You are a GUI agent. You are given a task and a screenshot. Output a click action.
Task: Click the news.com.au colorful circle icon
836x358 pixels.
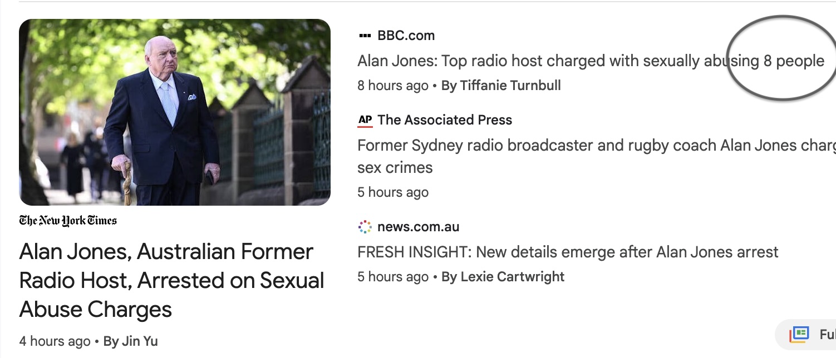click(365, 227)
